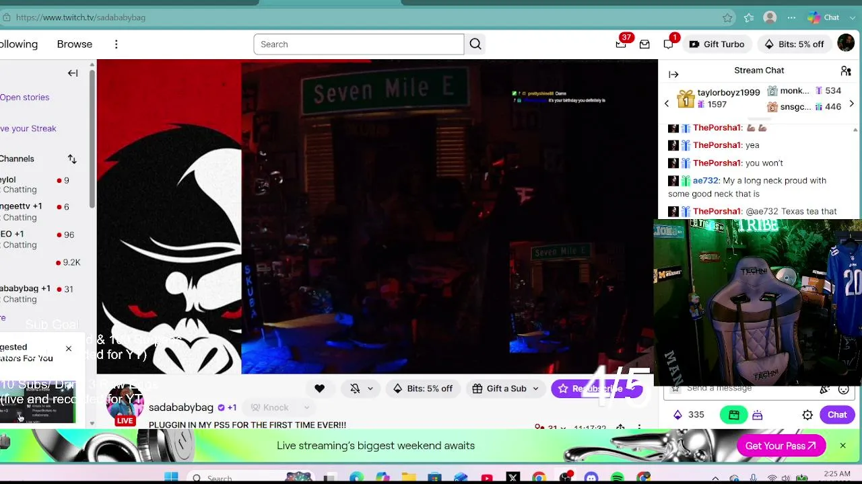Image resolution: width=862 pixels, height=484 pixels.
Task: Click the sadababybag channel name
Action: tap(181, 407)
